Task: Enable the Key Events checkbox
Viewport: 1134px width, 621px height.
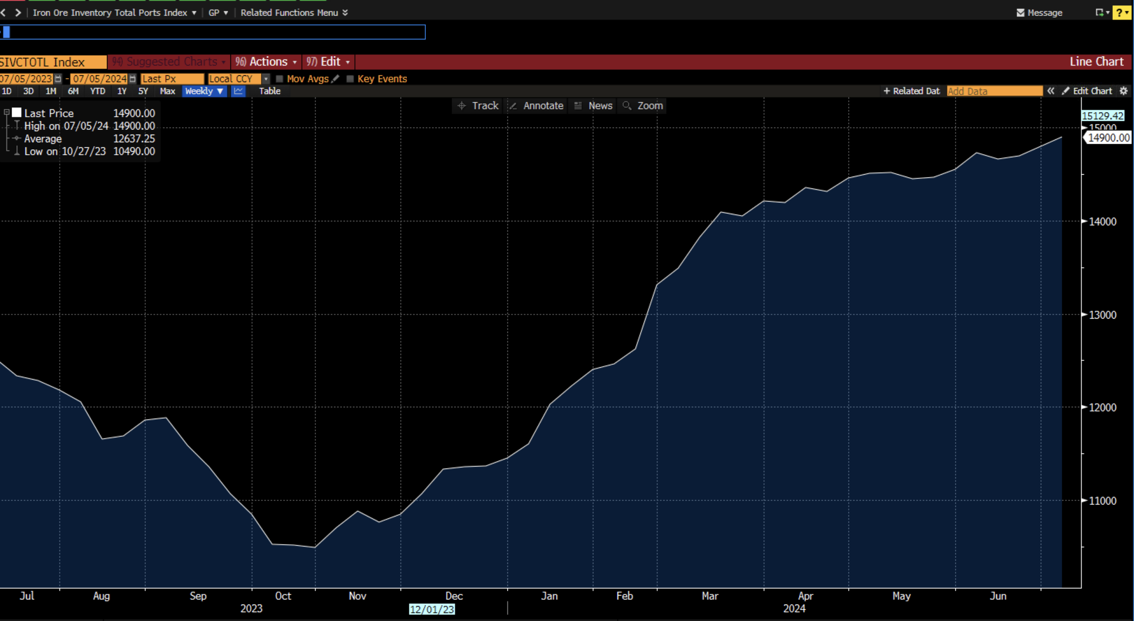Action: point(350,79)
